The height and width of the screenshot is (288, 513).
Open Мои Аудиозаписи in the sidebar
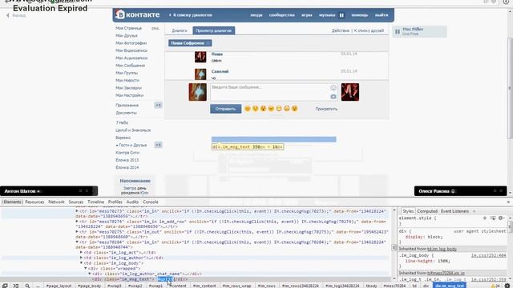pos(131,58)
